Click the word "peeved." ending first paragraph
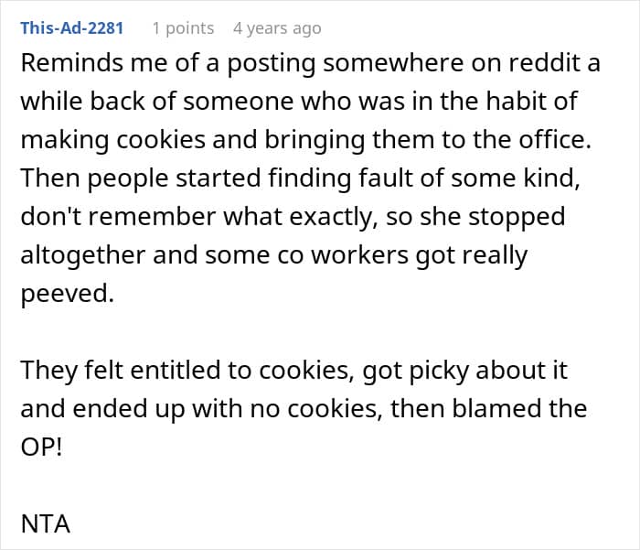This screenshot has width=640, height=550. (x=67, y=294)
